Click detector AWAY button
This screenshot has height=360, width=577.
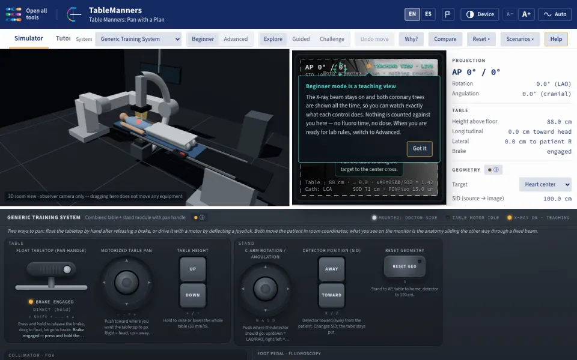(332, 269)
